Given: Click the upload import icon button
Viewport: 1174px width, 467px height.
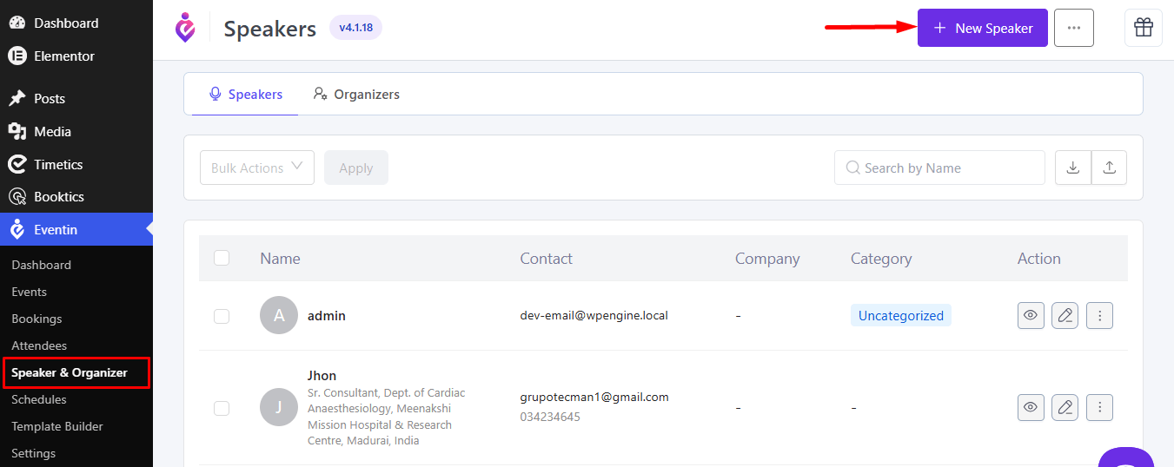Looking at the screenshot, I should (x=1109, y=168).
